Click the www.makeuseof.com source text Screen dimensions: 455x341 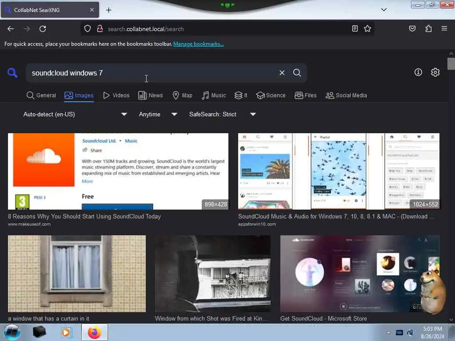point(29,224)
